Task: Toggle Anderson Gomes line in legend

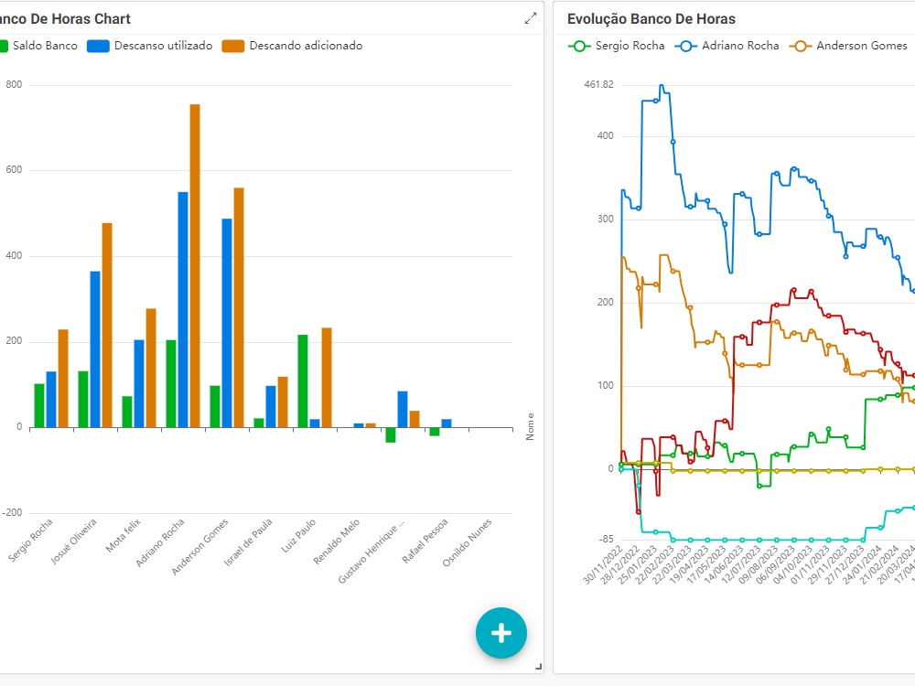Action: click(848, 46)
